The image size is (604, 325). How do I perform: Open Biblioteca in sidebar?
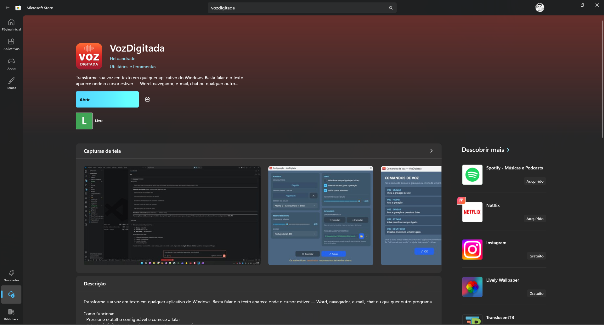click(x=11, y=315)
